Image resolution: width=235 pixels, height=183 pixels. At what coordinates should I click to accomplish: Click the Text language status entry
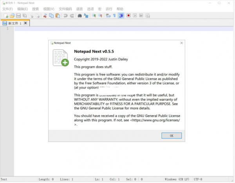pyautogui.click(x=4, y=179)
